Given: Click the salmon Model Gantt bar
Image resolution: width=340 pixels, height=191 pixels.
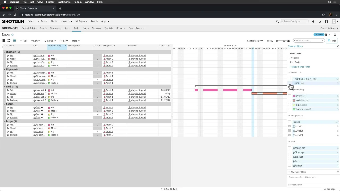Looking at the screenshot, I should [269, 94].
